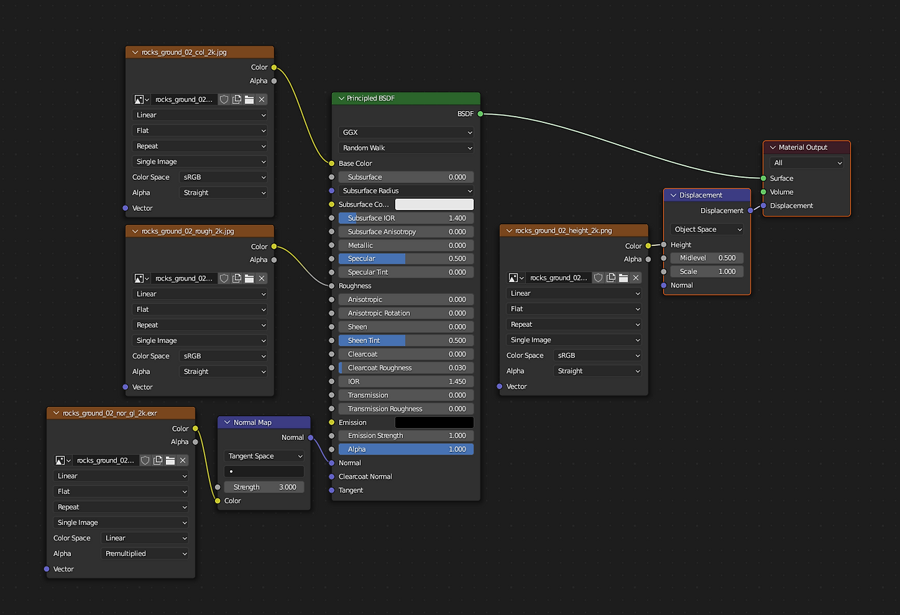Change Object Space in the Displacement node
Image resolution: width=900 pixels, height=615 pixels.
[x=706, y=229]
